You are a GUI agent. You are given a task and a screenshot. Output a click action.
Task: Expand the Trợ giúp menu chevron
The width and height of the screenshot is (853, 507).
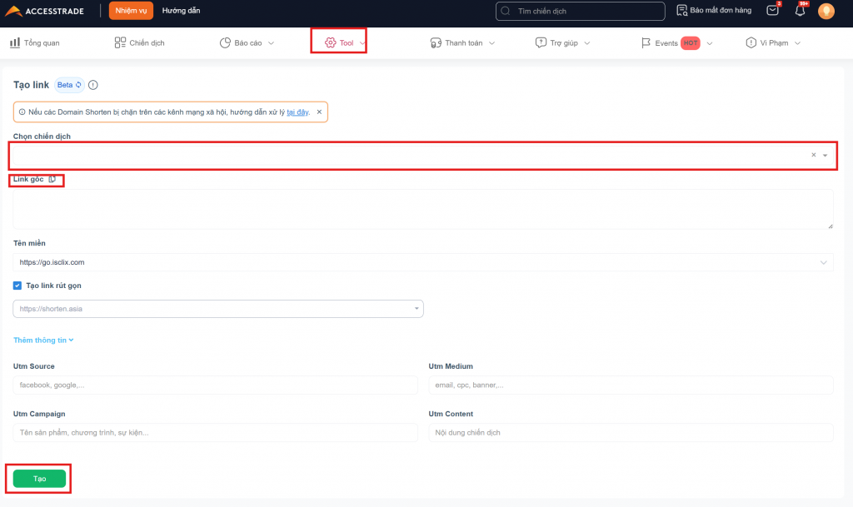pos(587,43)
